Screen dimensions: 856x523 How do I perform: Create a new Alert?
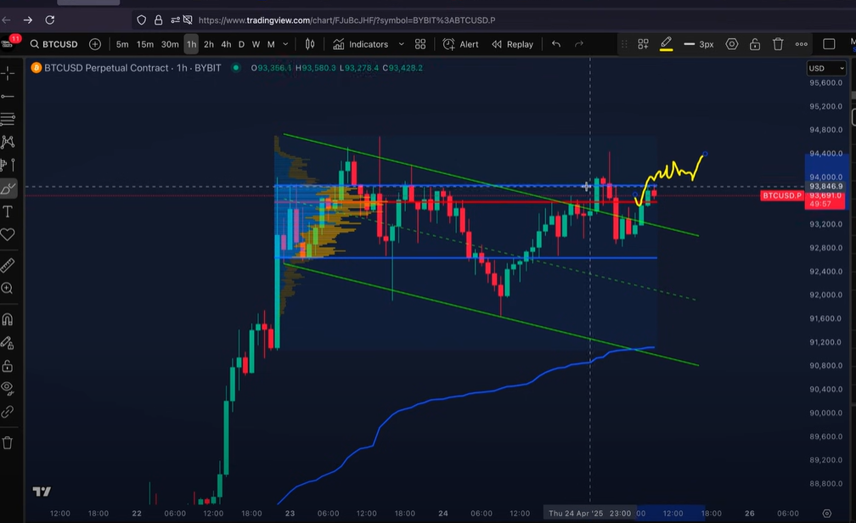[461, 44]
